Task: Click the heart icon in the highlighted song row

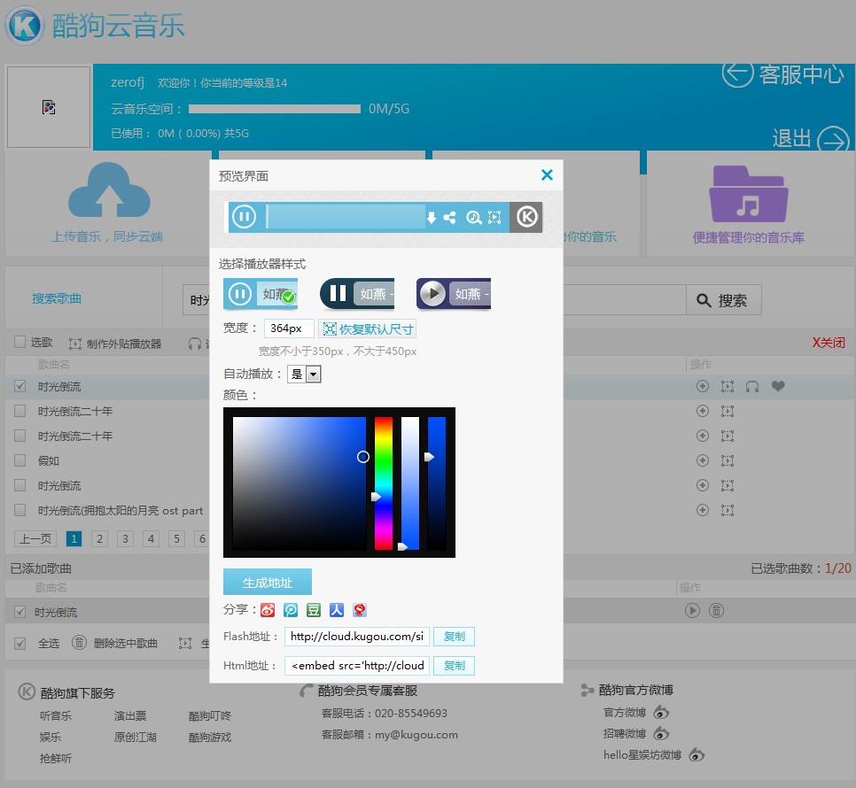Action: tap(778, 386)
